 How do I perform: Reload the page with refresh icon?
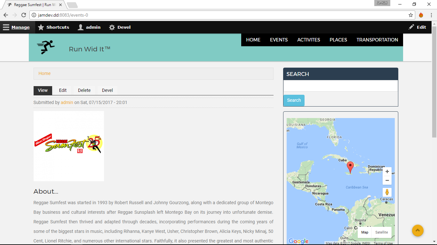24,15
